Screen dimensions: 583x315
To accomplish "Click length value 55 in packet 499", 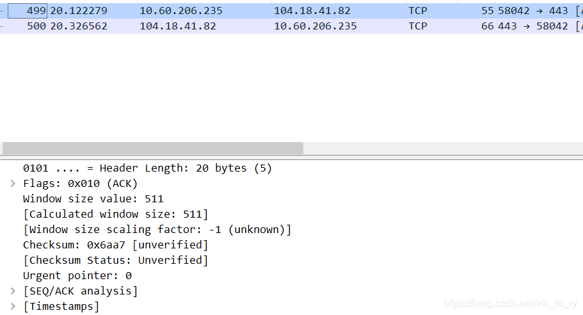I will pyautogui.click(x=488, y=11).
